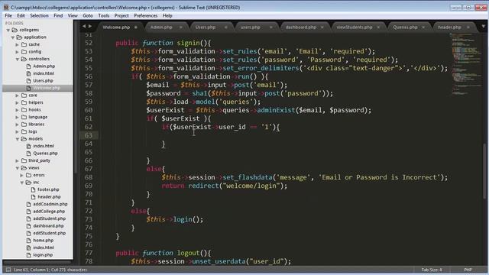This screenshot has height=275, width=489.
Task: Open the Help menu
Action: pyautogui.click(x=167, y=15)
